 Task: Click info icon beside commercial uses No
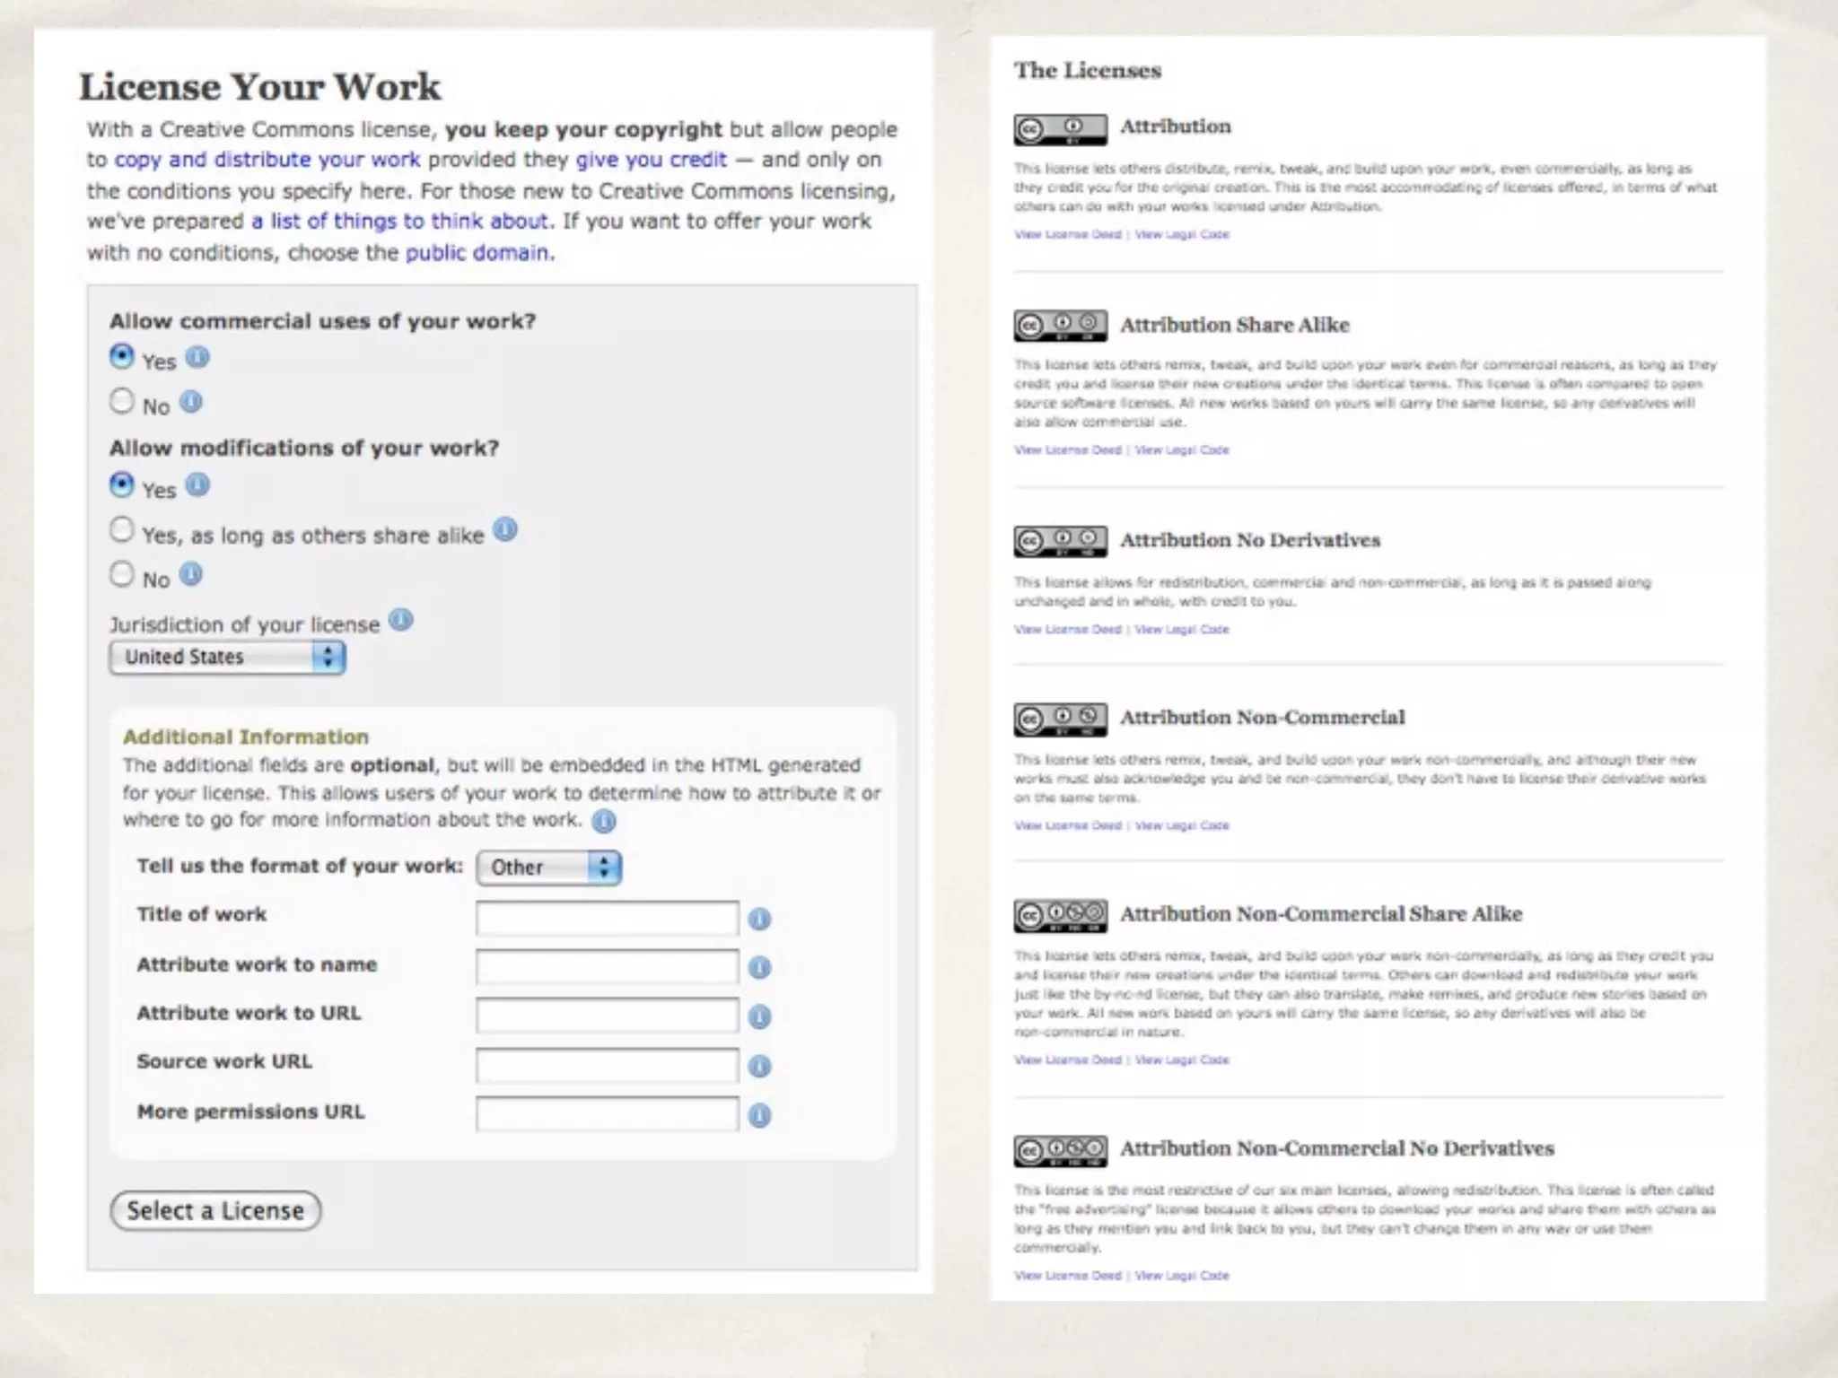191,401
